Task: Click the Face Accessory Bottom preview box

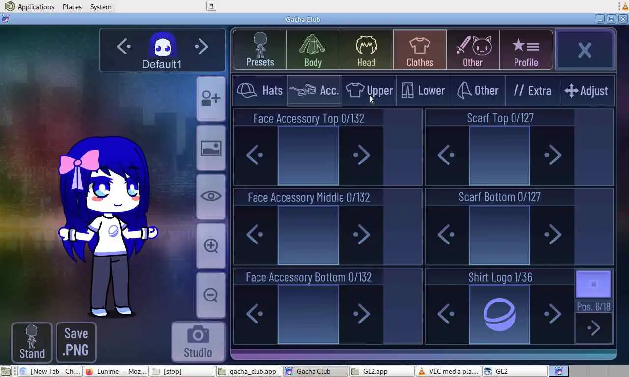Action: point(308,314)
